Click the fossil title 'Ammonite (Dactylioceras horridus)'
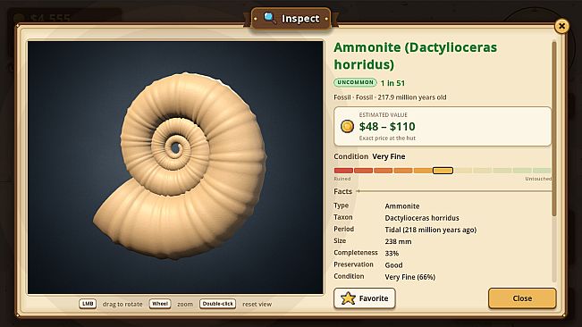 point(415,56)
